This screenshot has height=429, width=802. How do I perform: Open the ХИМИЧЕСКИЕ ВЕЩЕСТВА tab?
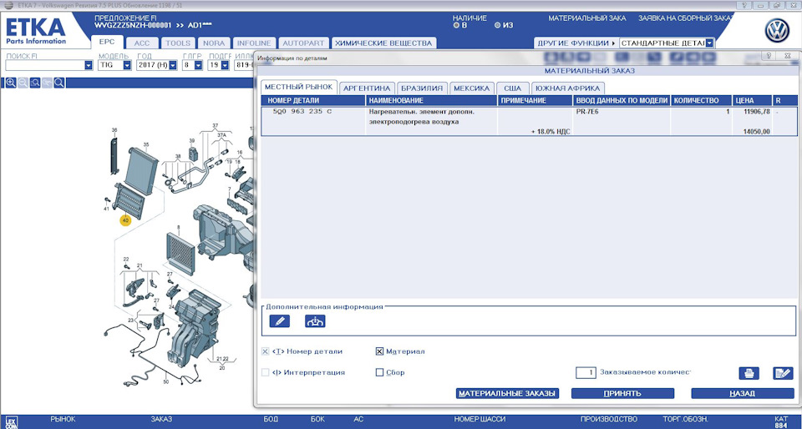tap(383, 43)
